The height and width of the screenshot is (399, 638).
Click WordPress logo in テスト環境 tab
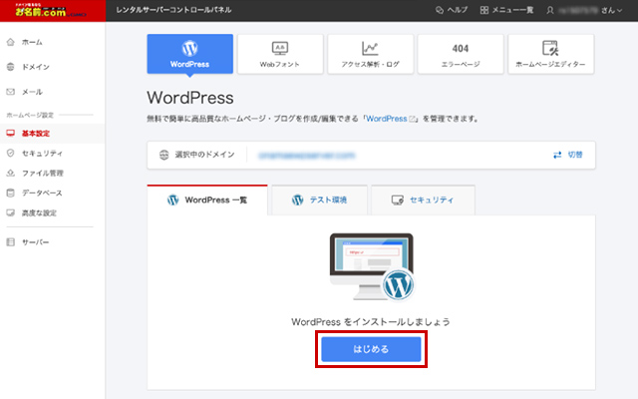[x=297, y=199]
